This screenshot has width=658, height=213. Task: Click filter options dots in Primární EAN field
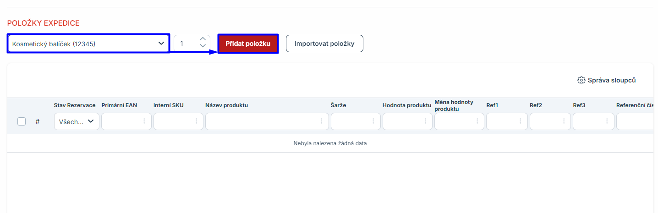point(144,121)
